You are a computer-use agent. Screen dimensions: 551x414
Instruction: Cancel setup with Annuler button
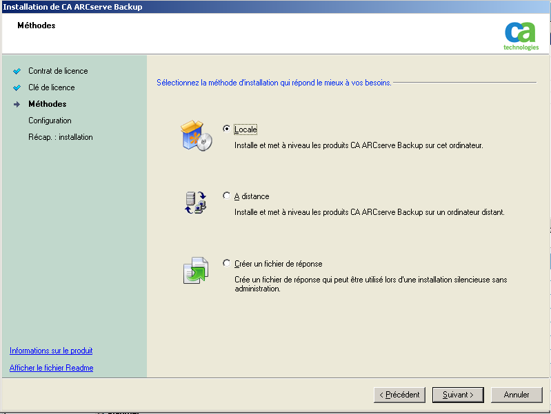[x=517, y=395]
